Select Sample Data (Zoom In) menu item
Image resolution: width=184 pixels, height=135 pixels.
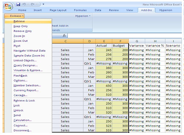point(28,56)
